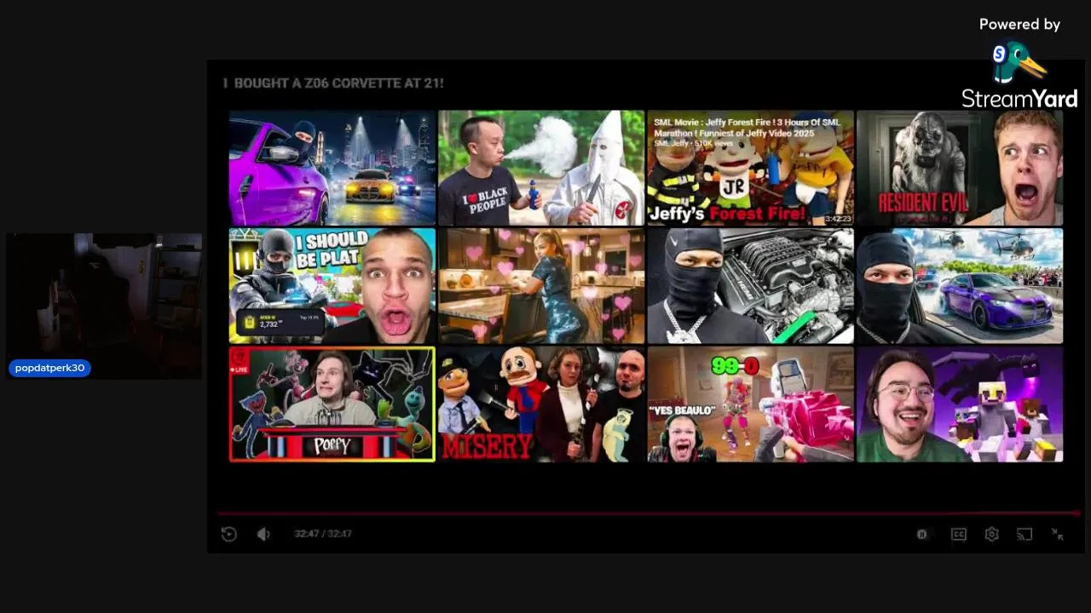1091x613 pixels.
Task: Open the 'I SHOULD BE PLAT' thumbnail
Action: click(x=332, y=285)
